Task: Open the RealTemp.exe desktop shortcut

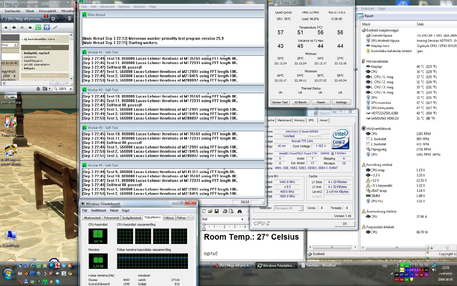Action: pos(11,154)
